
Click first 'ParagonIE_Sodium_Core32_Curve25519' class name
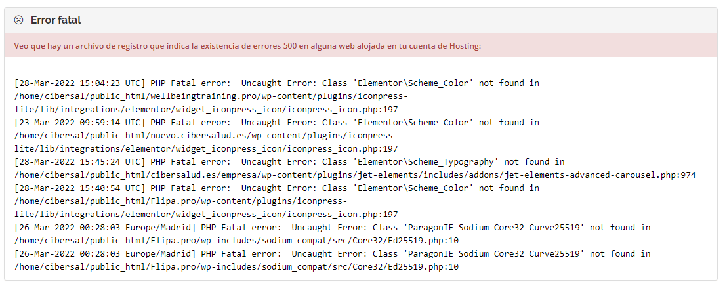494,228
